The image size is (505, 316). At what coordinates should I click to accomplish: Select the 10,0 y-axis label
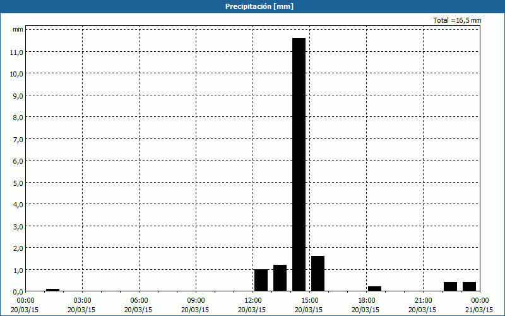tap(16, 74)
